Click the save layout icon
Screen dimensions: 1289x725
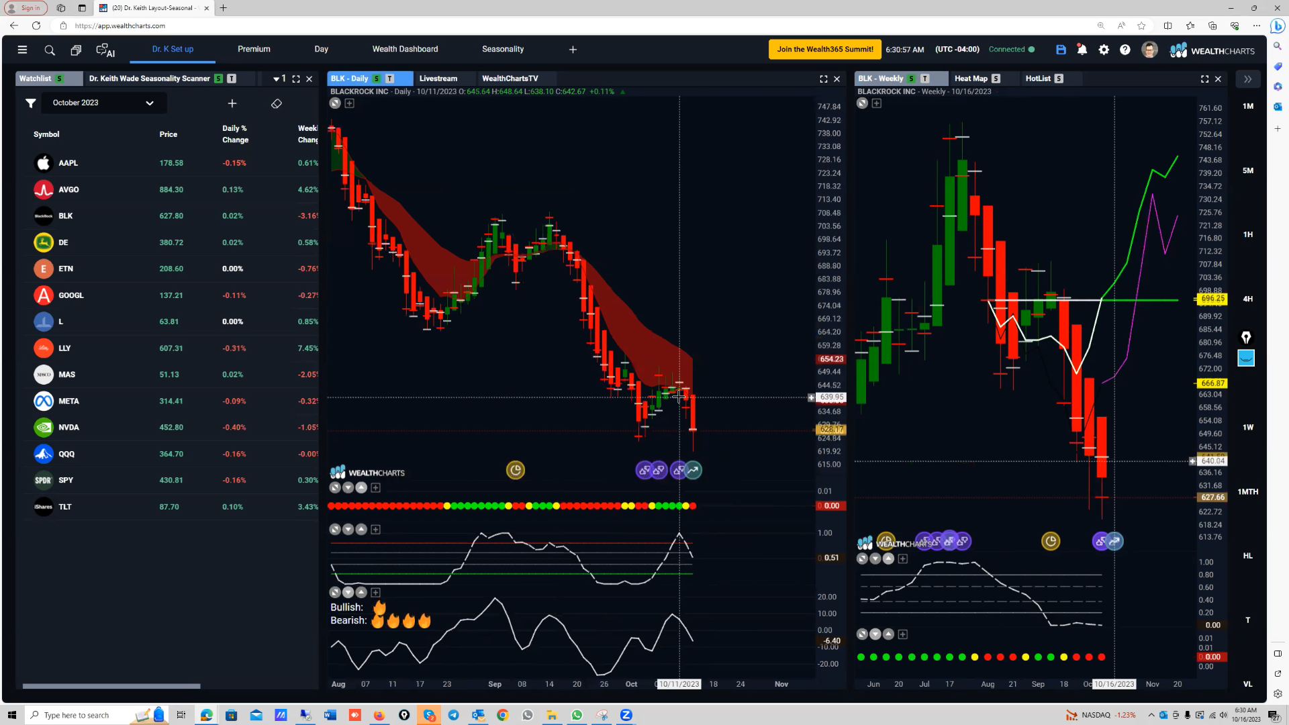1061,50
